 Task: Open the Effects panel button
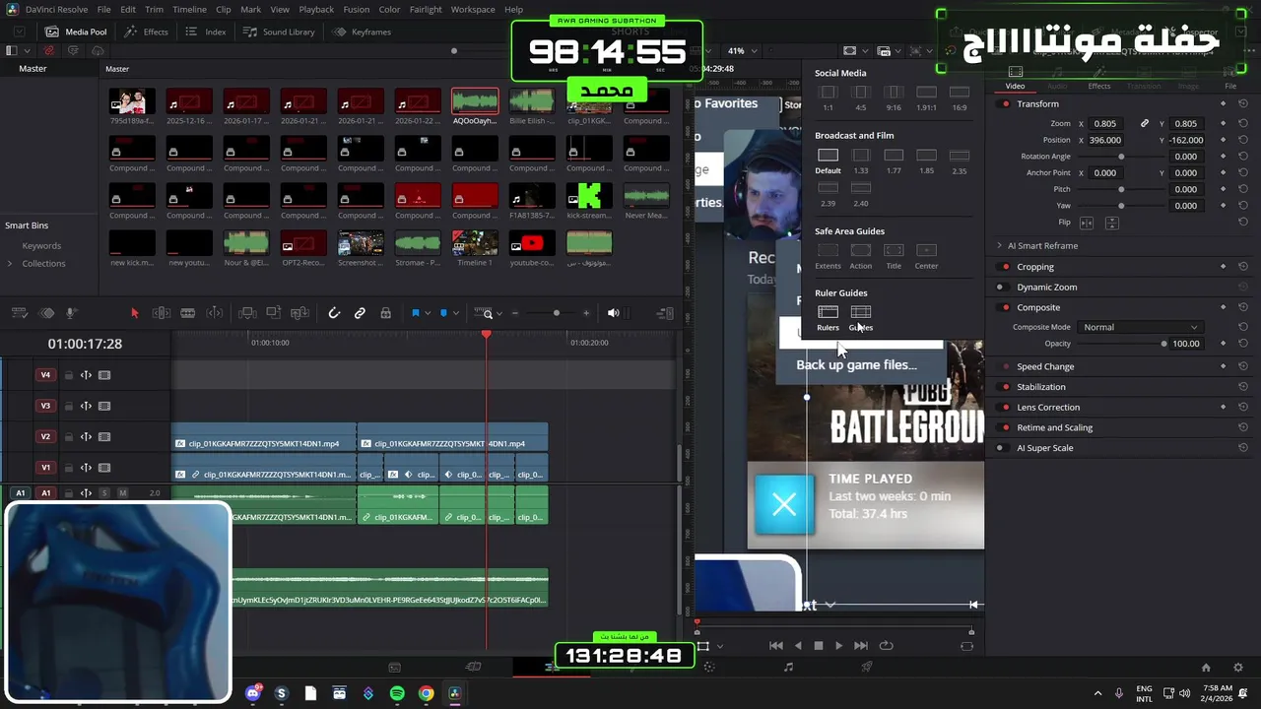point(146,32)
